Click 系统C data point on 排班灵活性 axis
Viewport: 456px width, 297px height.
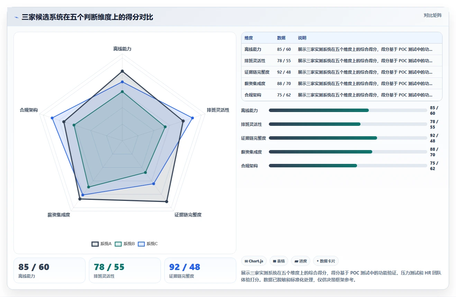192,118
